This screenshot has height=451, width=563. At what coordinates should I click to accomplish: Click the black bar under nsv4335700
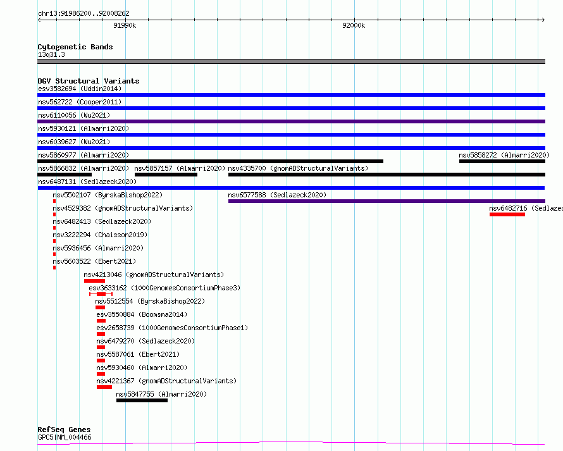tap(387, 175)
